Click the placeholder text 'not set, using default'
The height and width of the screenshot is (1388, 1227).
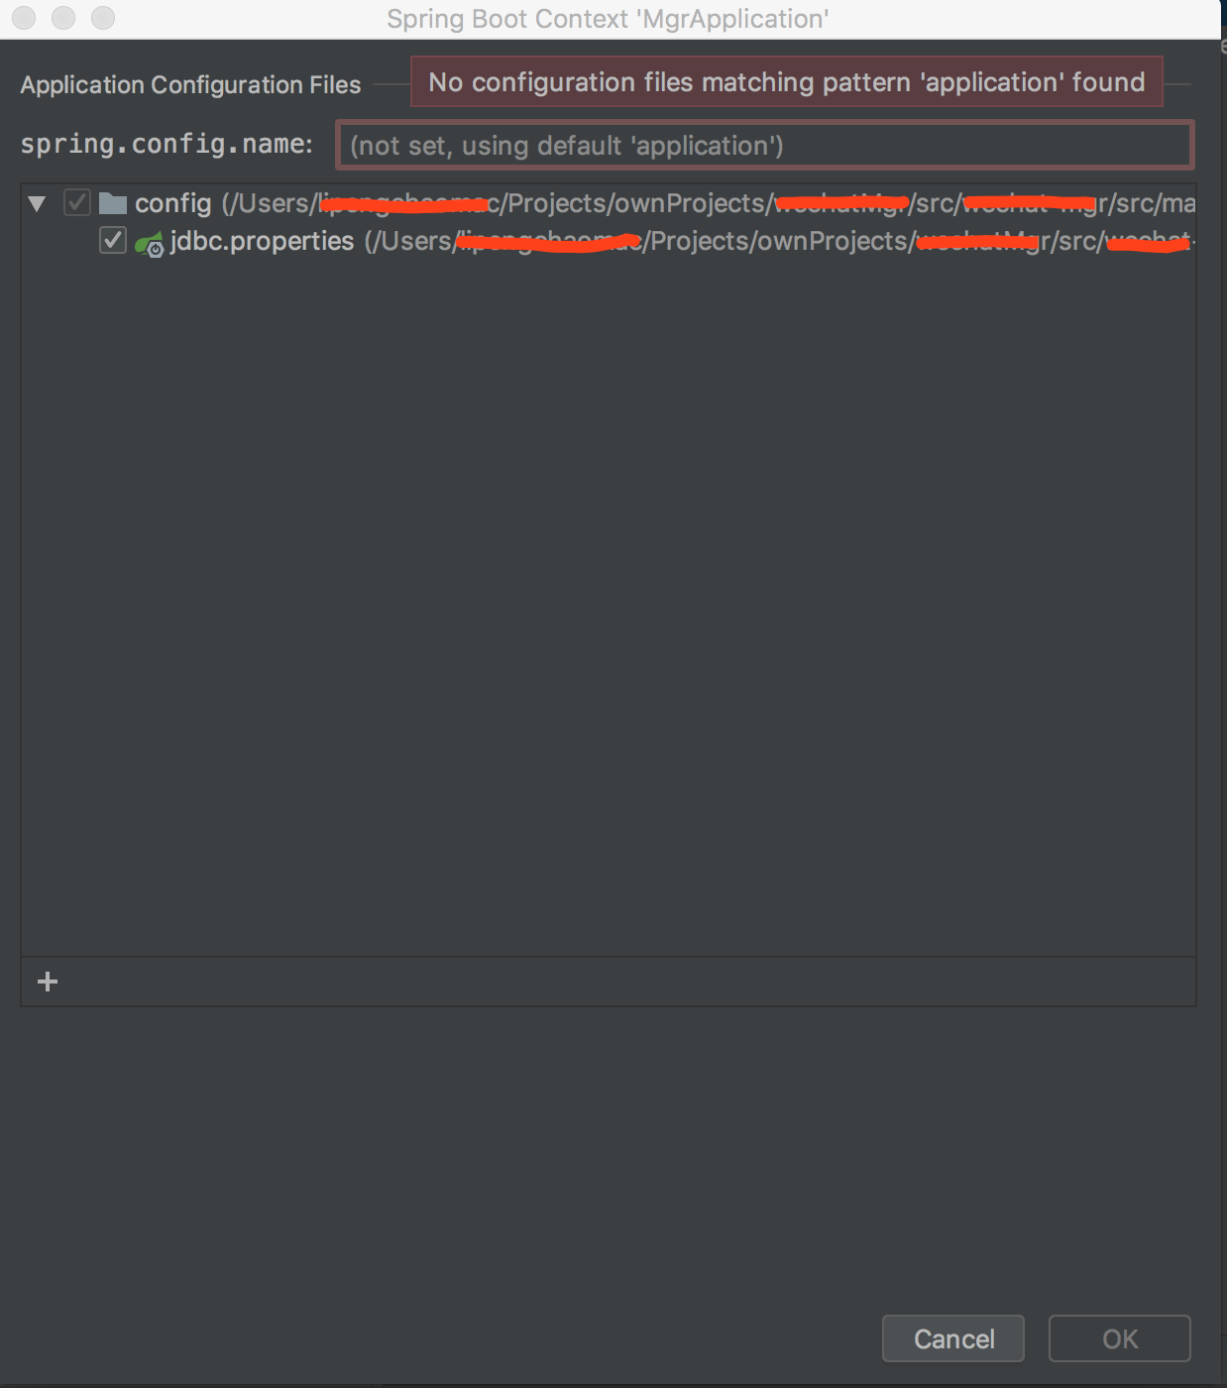(x=565, y=145)
